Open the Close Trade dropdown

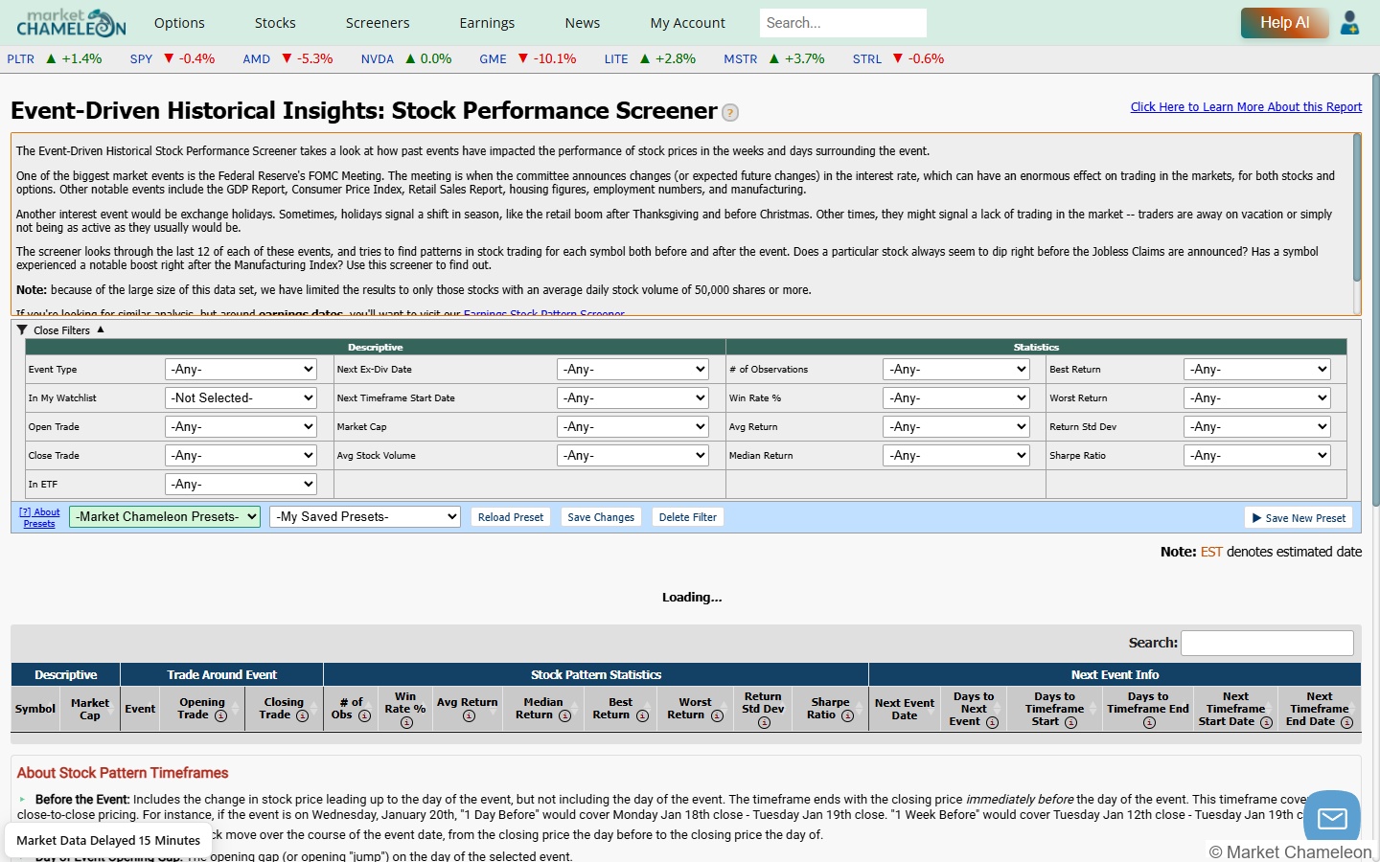[x=241, y=455]
